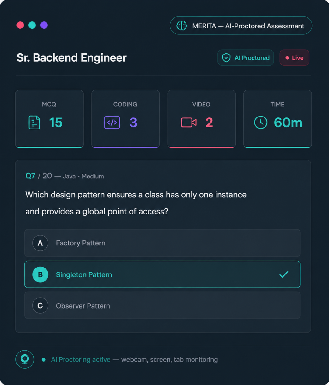Image resolution: width=329 pixels, height=385 pixels.
Task: Click the AI Proctored badge
Action: 246,58
